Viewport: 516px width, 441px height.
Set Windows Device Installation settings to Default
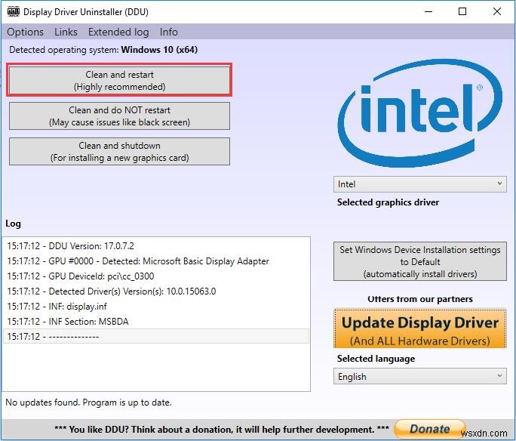419,261
